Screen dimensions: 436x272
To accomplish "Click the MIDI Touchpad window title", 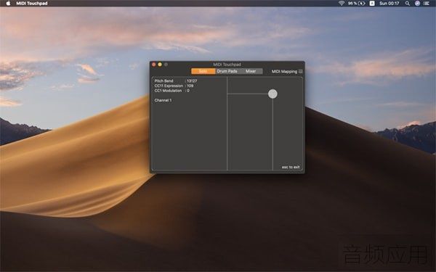I will click(x=227, y=65).
